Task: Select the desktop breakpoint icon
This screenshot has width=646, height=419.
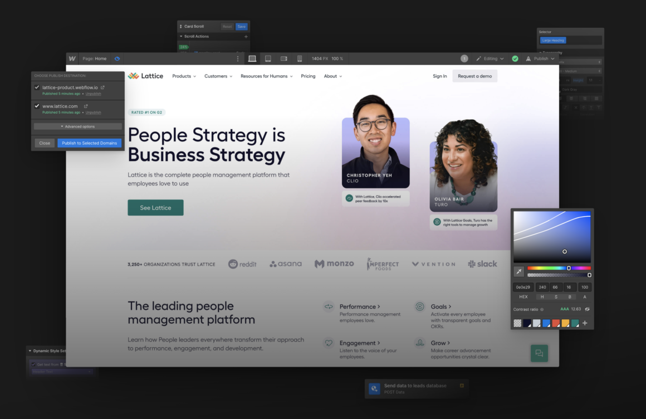Action: (252, 59)
